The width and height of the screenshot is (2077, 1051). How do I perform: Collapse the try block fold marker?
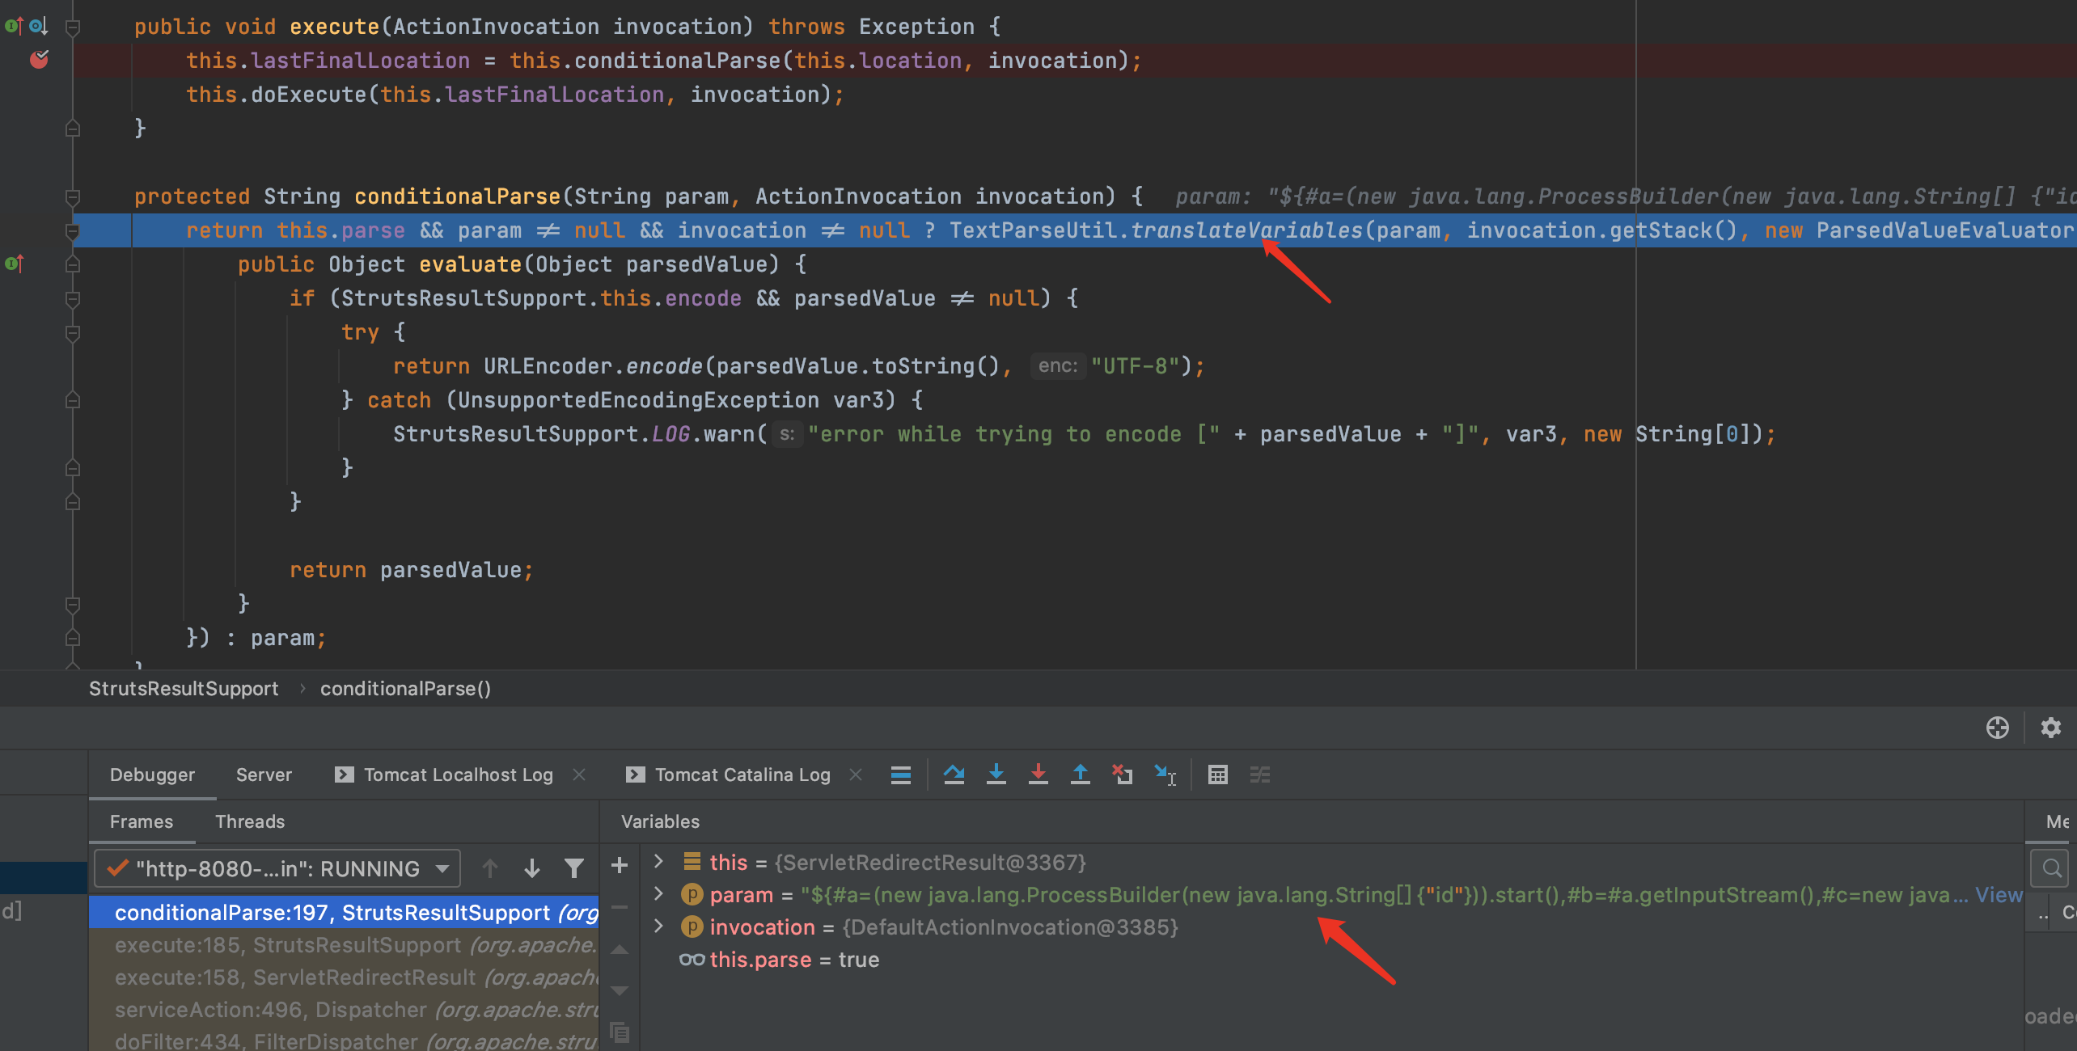click(x=72, y=332)
